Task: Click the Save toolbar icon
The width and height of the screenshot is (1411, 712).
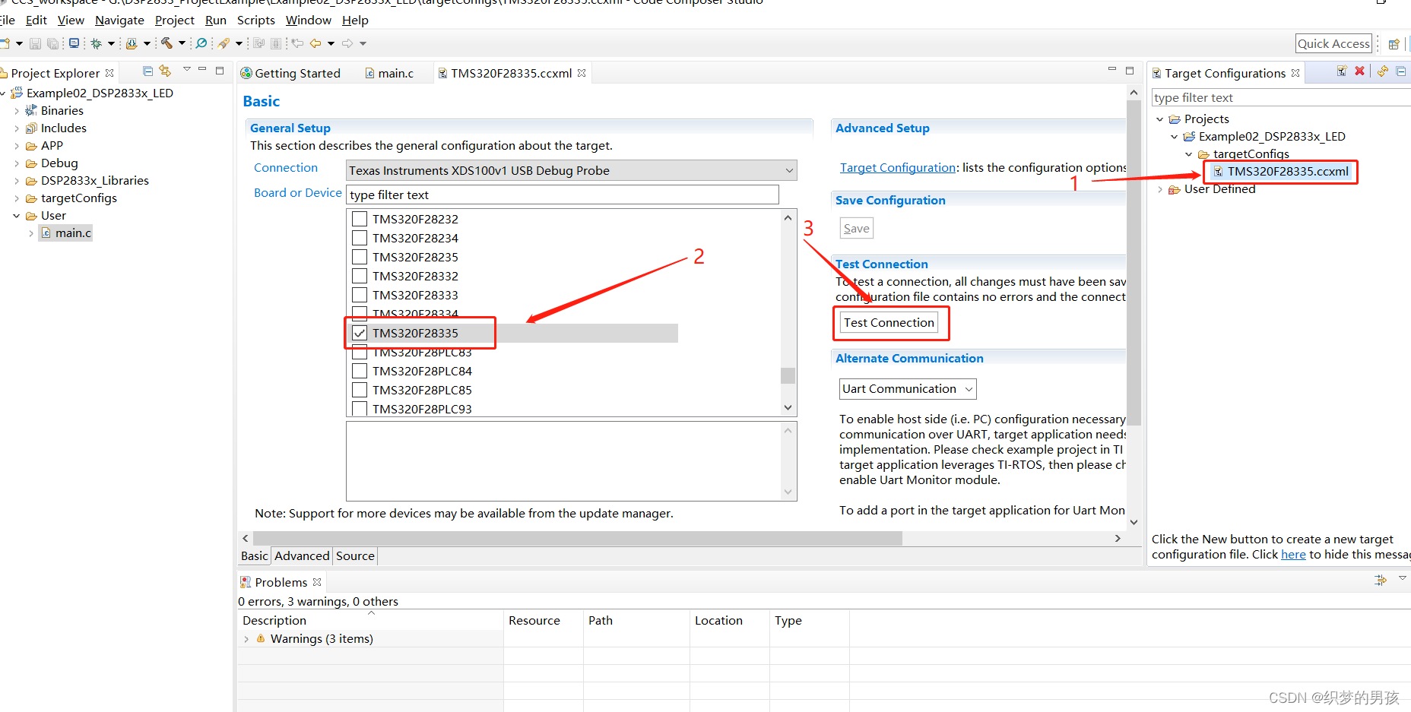Action: click(x=35, y=43)
